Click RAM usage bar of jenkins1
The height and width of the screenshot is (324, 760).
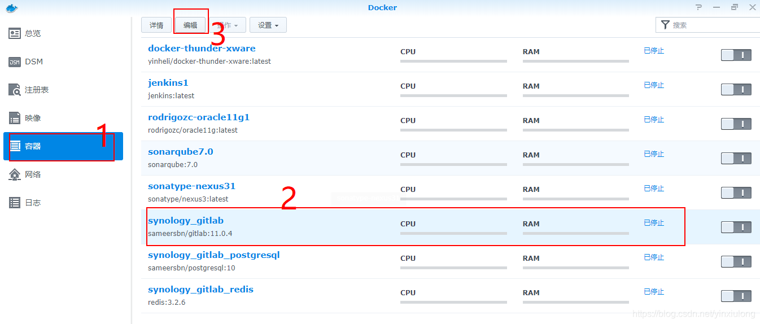click(576, 95)
